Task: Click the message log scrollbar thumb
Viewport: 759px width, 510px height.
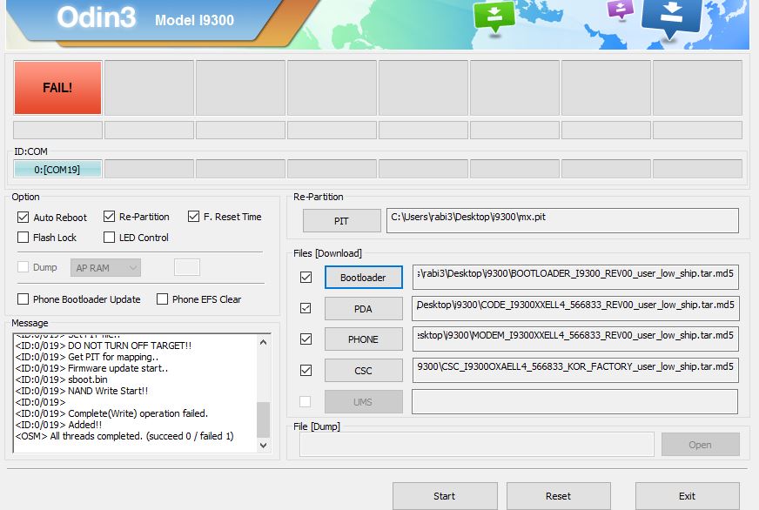Action: [x=264, y=419]
